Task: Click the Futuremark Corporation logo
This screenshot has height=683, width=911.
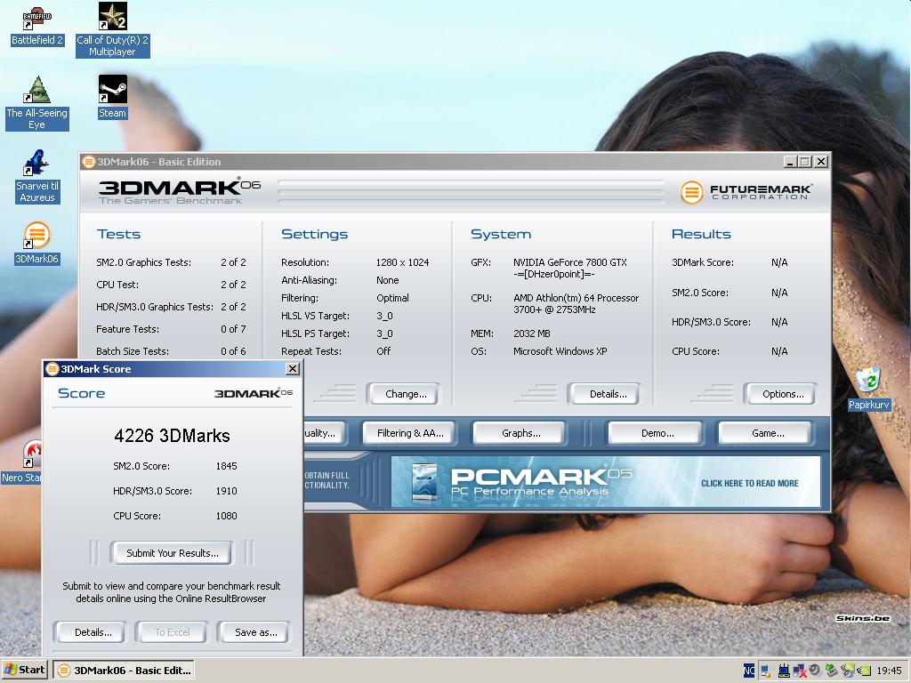Action: tap(746, 192)
